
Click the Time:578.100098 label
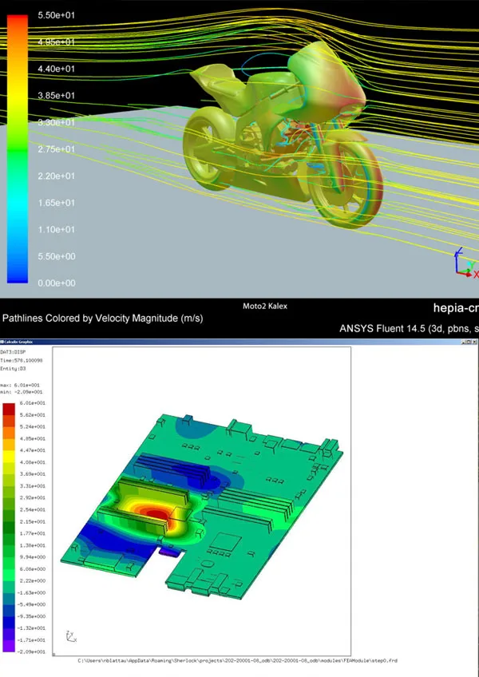pos(22,360)
